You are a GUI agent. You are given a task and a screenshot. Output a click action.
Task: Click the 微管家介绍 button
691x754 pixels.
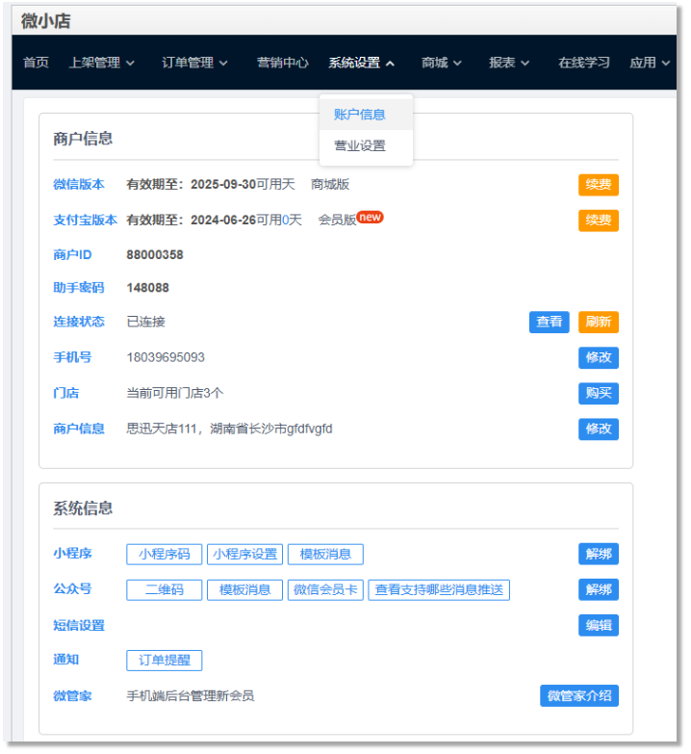(579, 696)
